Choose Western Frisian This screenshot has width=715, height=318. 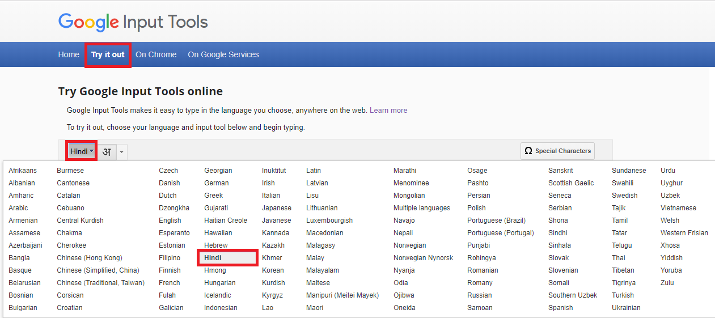684,232
